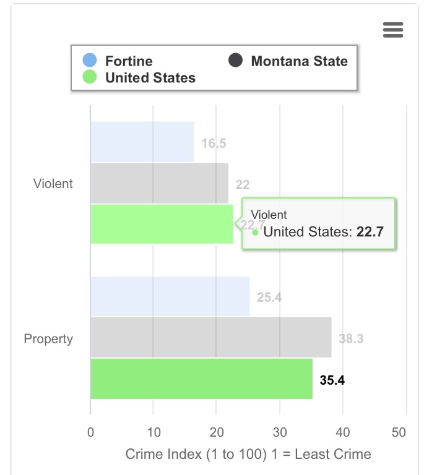This screenshot has width=437, height=475.
Task: Click the Crime Index axis title
Action: coord(248,455)
